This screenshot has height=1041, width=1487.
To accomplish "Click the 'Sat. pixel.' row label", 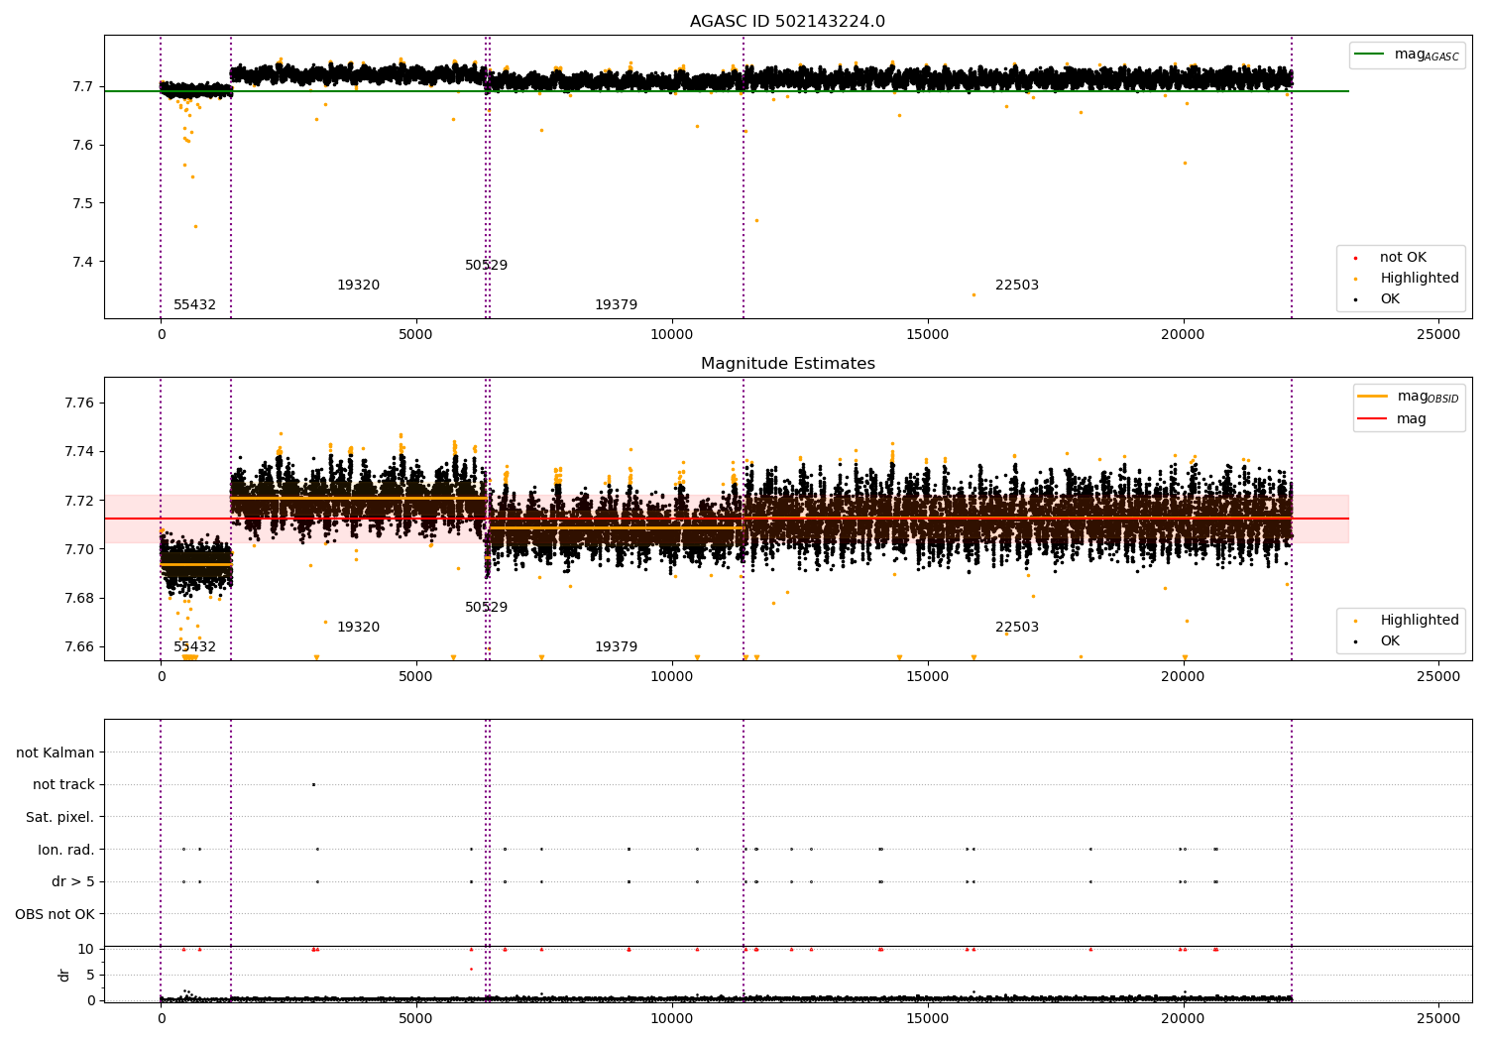I will (x=59, y=818).
